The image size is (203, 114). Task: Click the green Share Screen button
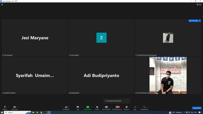pos(88,108)
